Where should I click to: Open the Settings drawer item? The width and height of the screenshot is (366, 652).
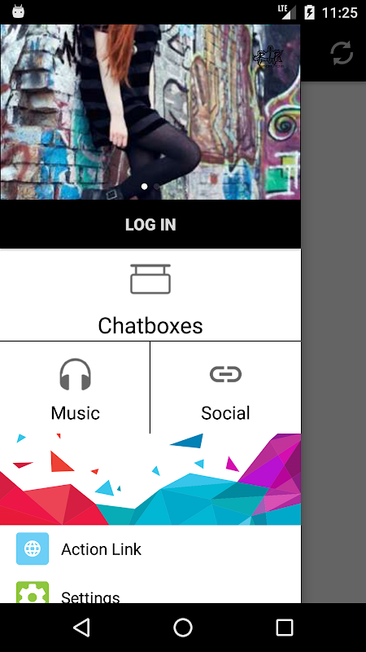point(150,591)
